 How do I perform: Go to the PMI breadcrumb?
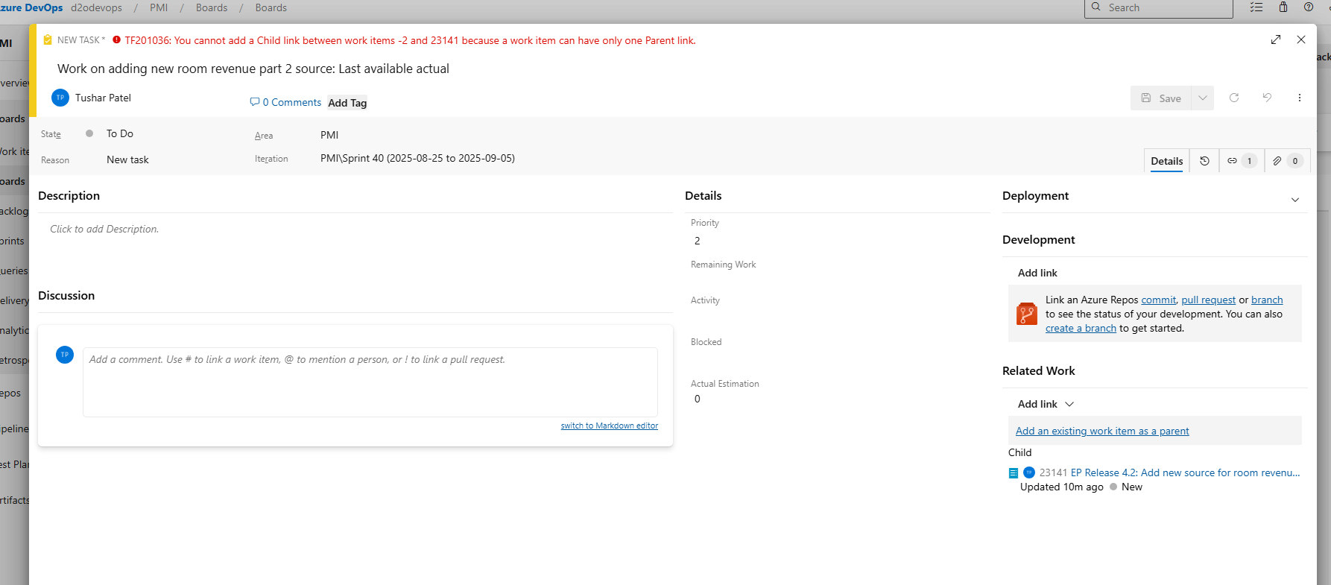click(159, 7)
